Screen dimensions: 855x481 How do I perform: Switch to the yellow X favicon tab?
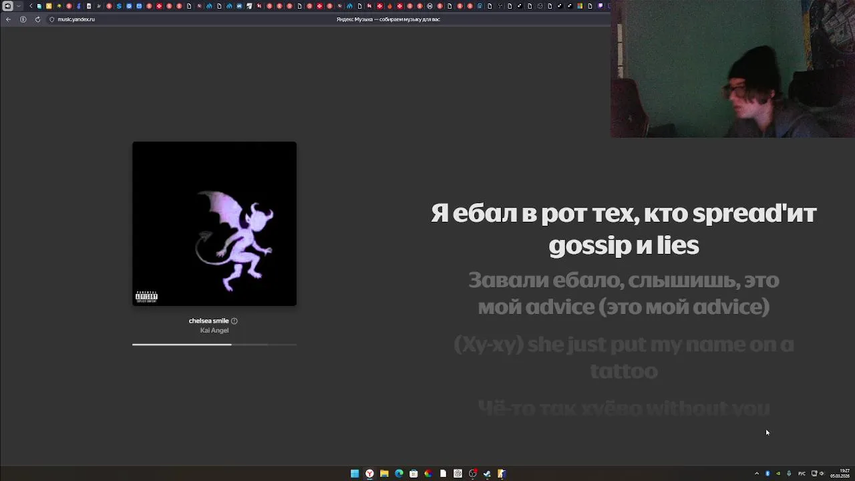tap(49, 6)
